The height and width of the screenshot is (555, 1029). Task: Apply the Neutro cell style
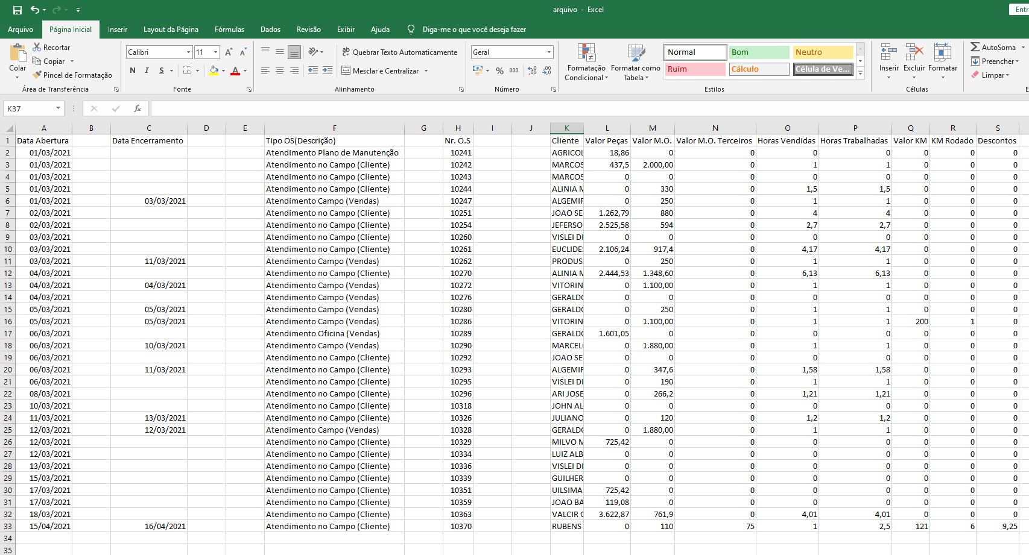click(x=823, y=52)
